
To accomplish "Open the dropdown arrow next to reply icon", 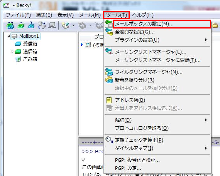I will [x=90, y=25].
